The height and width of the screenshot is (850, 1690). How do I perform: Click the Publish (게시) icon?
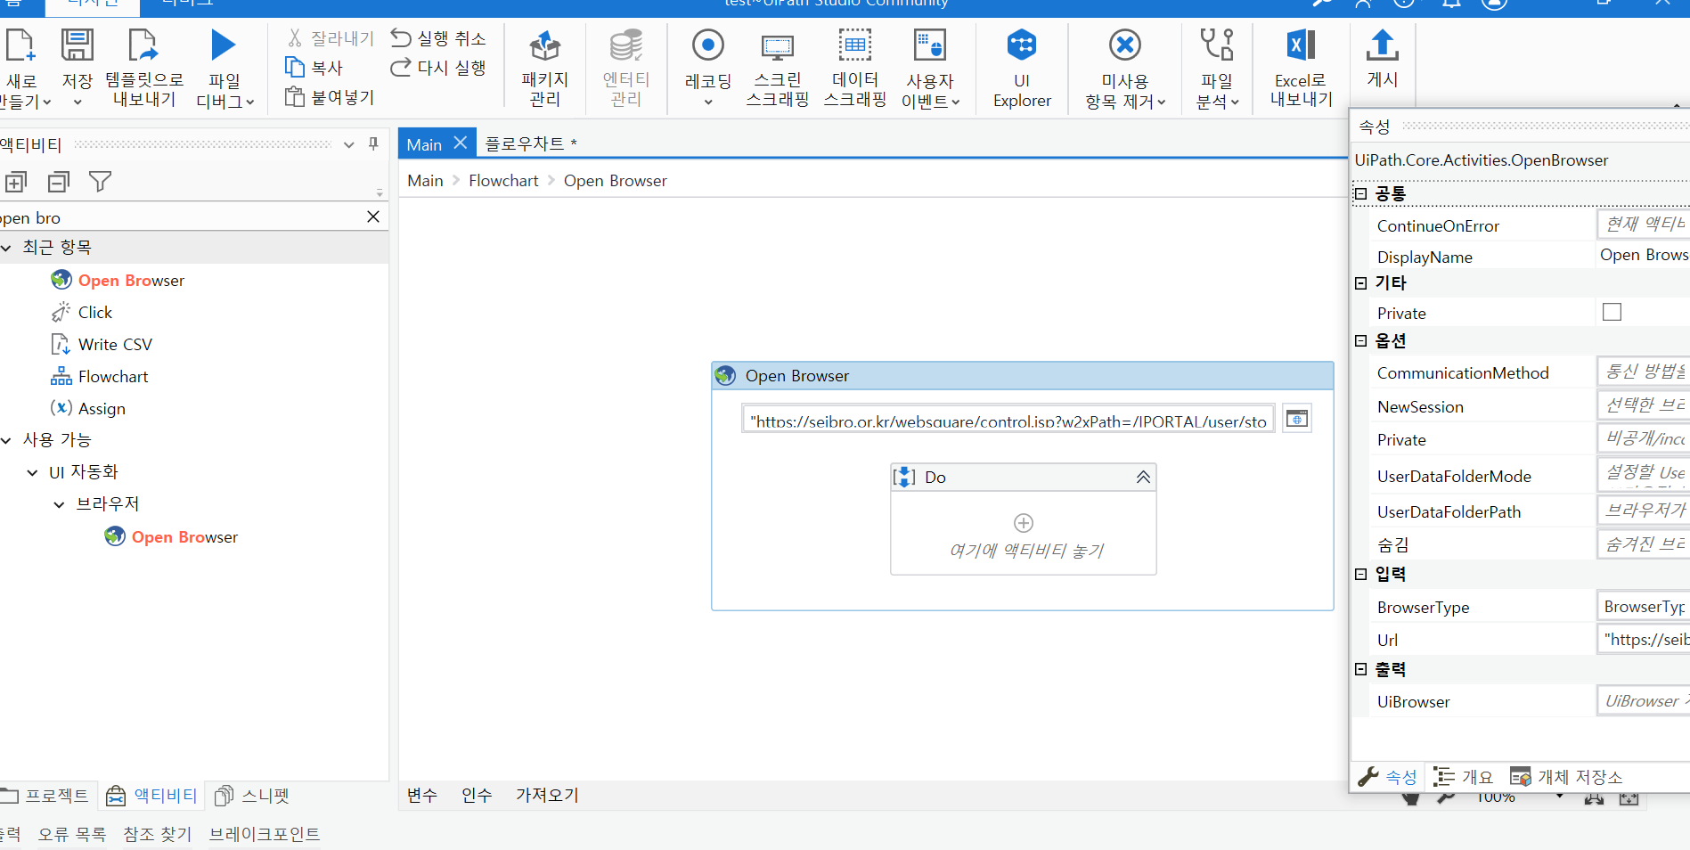tap(1382, 45)
